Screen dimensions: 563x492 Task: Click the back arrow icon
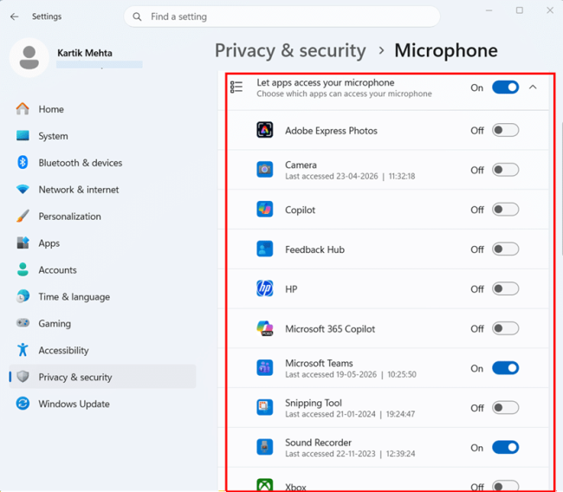15,16
